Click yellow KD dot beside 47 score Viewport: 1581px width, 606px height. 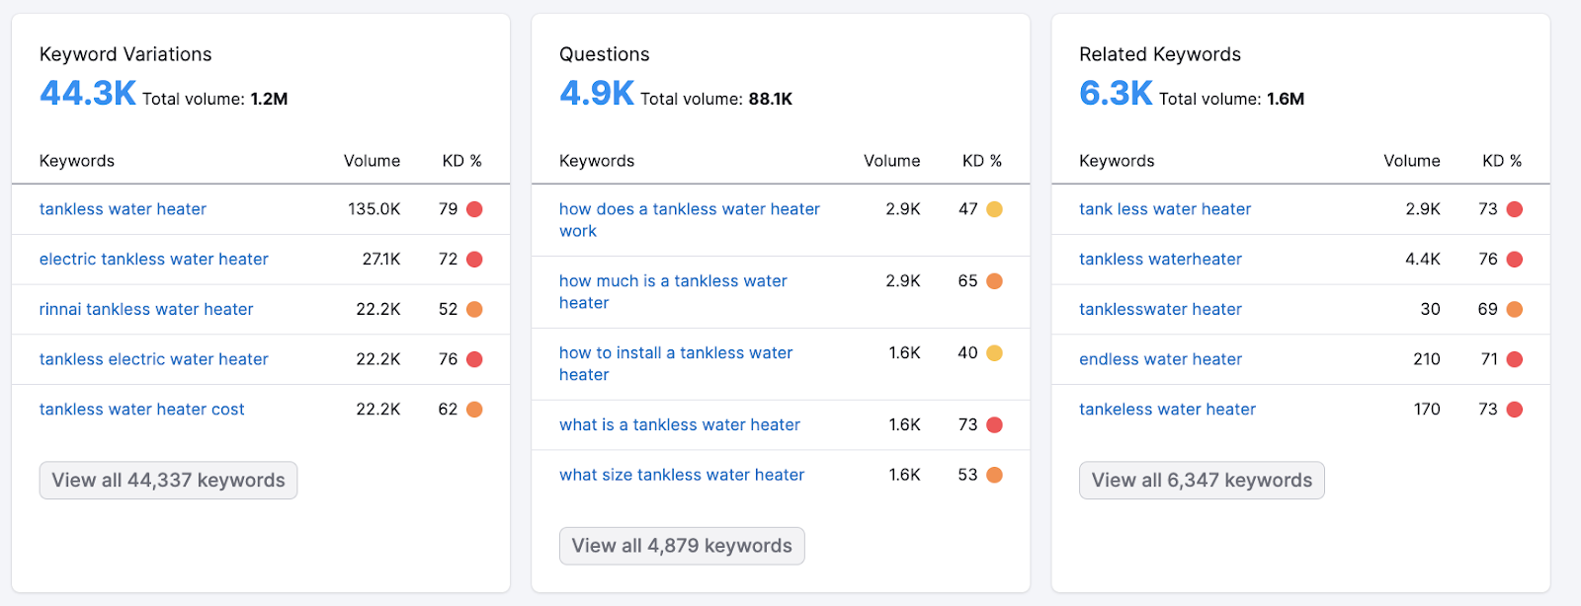click(994, 209)
